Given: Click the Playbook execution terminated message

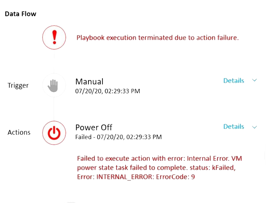Looking at the screenshot, I should coord(157,38).
